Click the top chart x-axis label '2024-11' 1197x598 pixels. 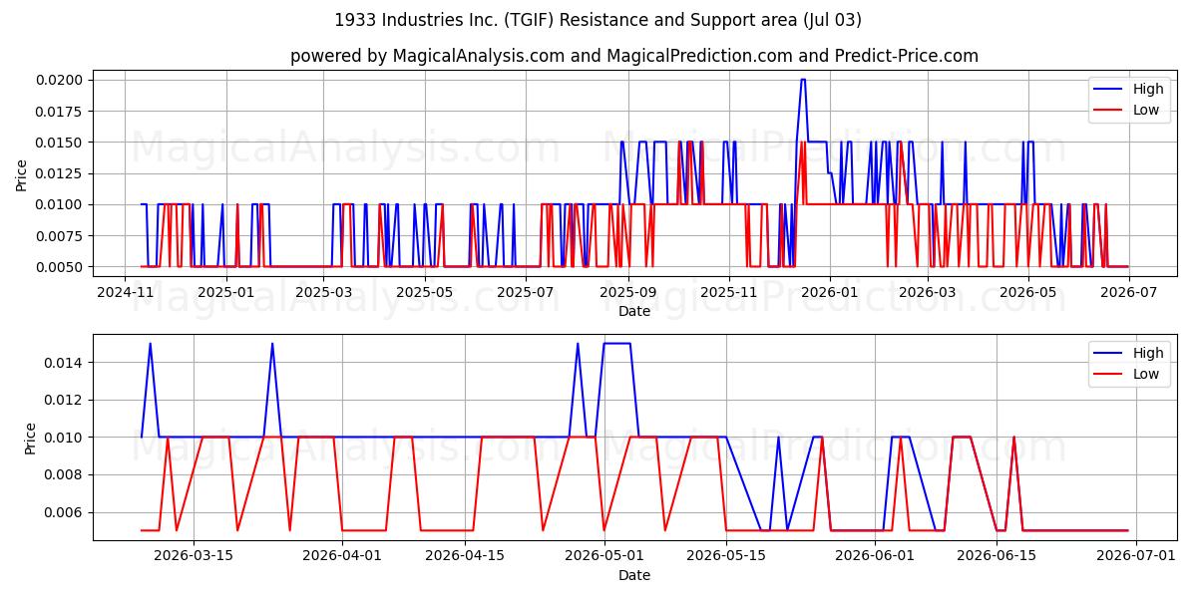click(x=125, y=293)
